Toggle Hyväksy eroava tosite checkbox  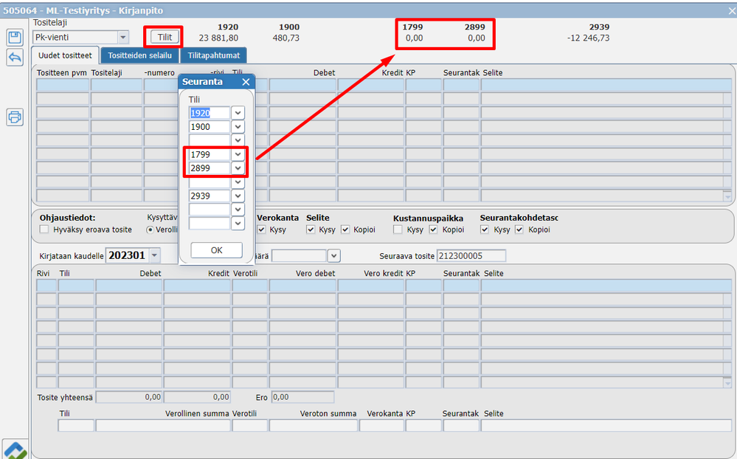(x=45, y=229)
